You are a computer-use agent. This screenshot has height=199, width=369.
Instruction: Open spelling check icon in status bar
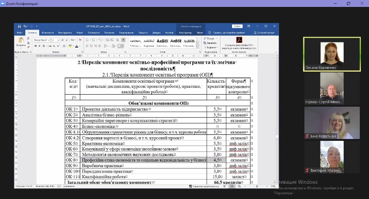click(x=59, y=186)
